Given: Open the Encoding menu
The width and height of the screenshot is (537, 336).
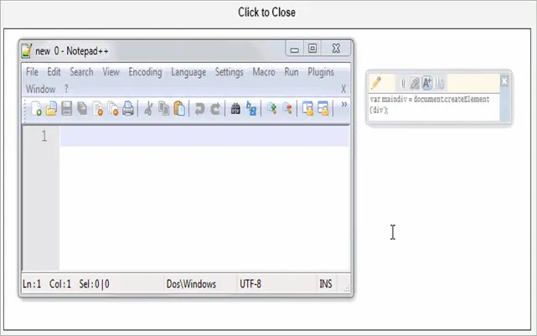Looking at the screenshot, I should pos(145,72).
